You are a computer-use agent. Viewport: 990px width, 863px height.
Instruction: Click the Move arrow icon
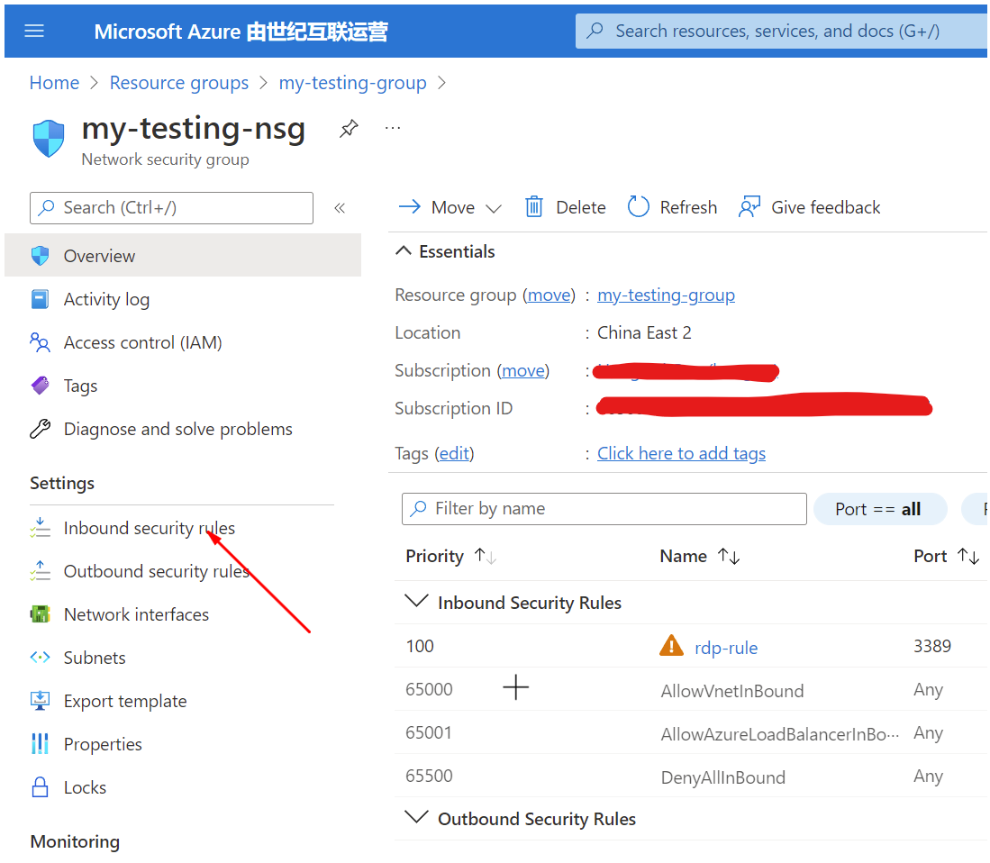(x=410, y=206)
